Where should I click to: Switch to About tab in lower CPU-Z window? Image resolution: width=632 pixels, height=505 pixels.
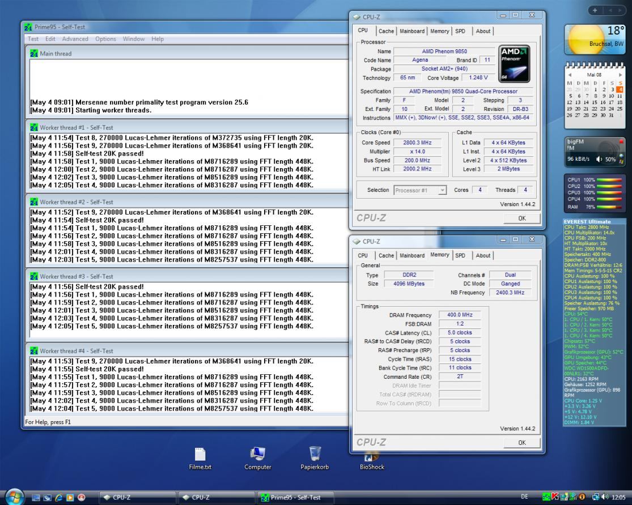[483, 255]
